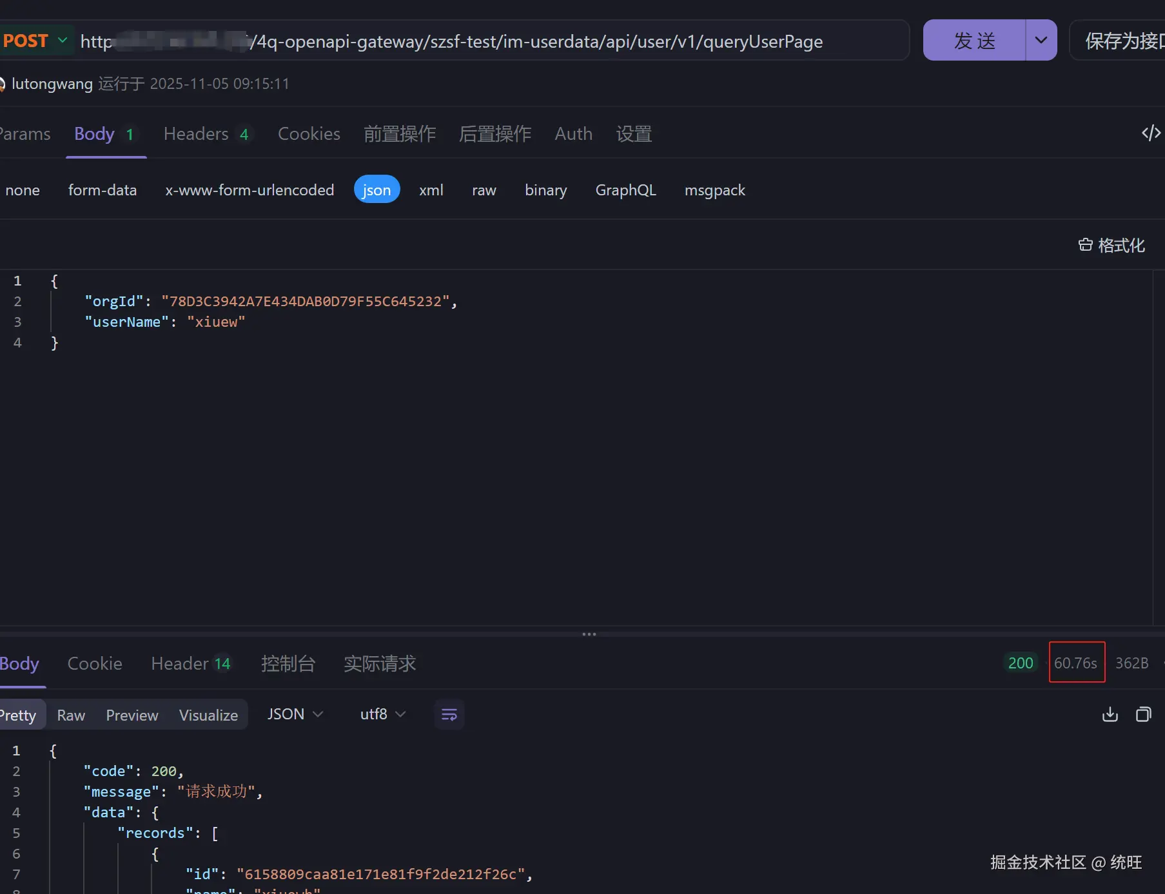Click the 362B response size
The image size is (1165, 894).
[x=1132, y=663]
